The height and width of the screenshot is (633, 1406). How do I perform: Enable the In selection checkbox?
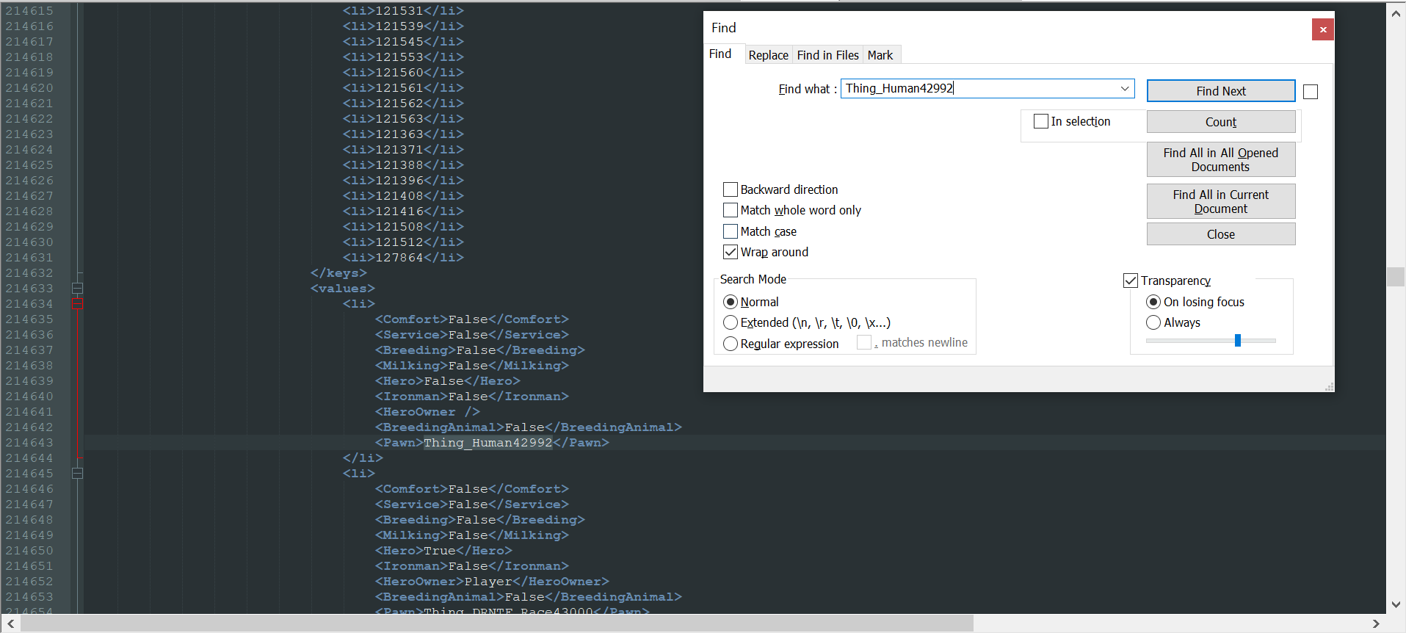click(x=1040, y=121)
